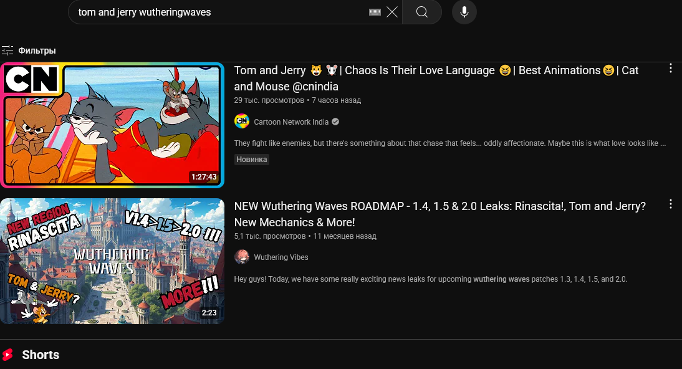Click the Cartoon Network India channel avatar
The image size is (682, 369).
point(242,122)
